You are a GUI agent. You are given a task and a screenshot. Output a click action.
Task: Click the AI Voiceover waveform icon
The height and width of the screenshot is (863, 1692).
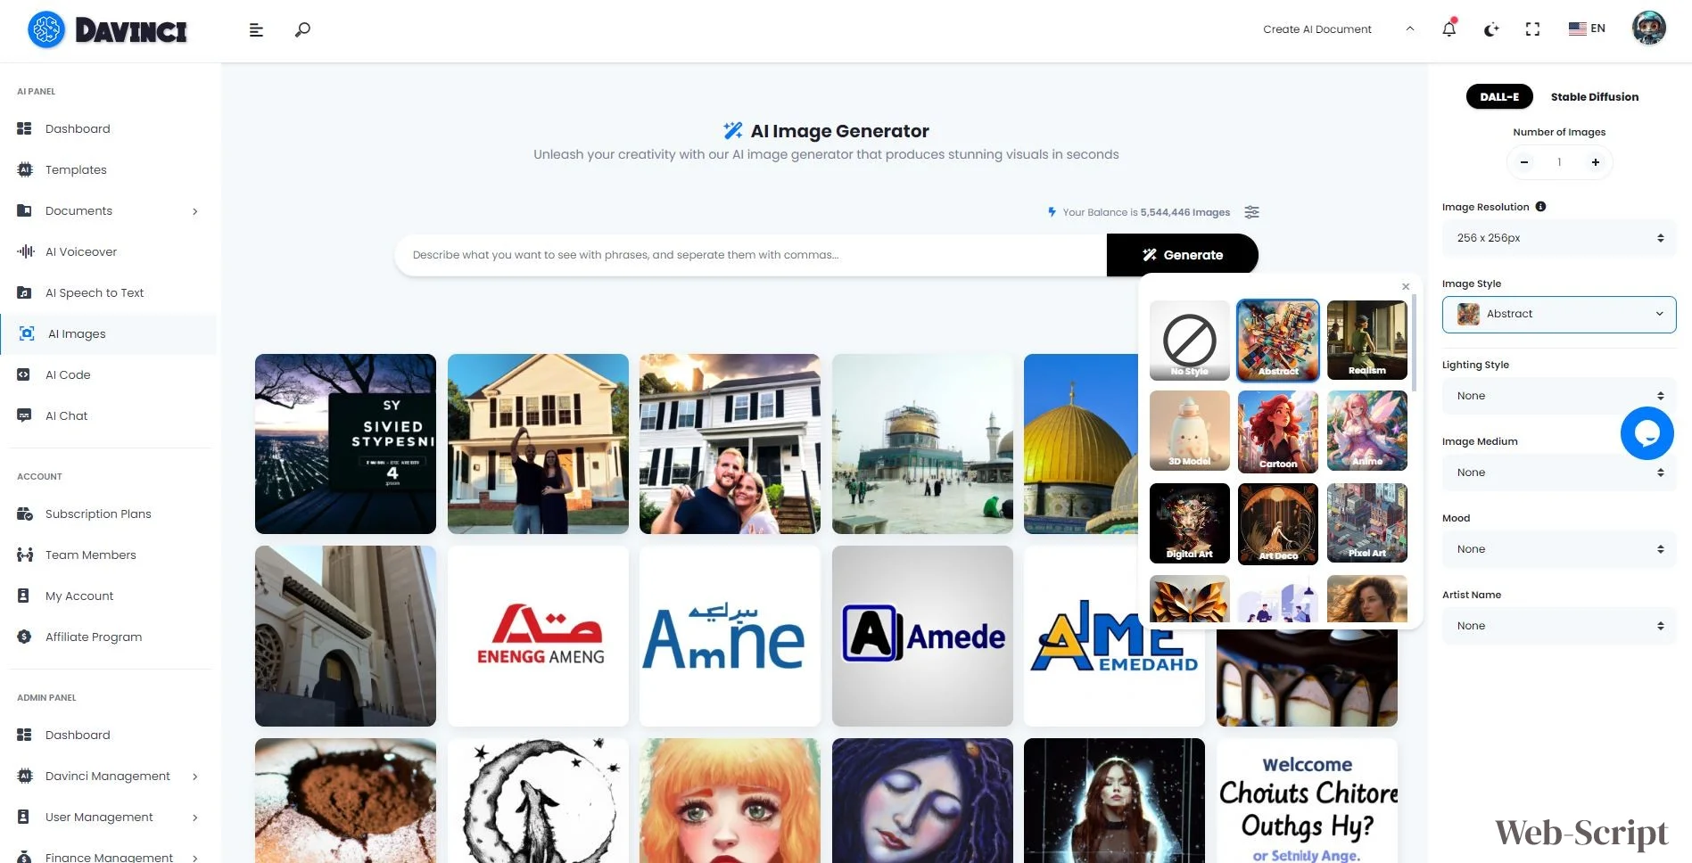pyautogui.click(x=25, y=251)
